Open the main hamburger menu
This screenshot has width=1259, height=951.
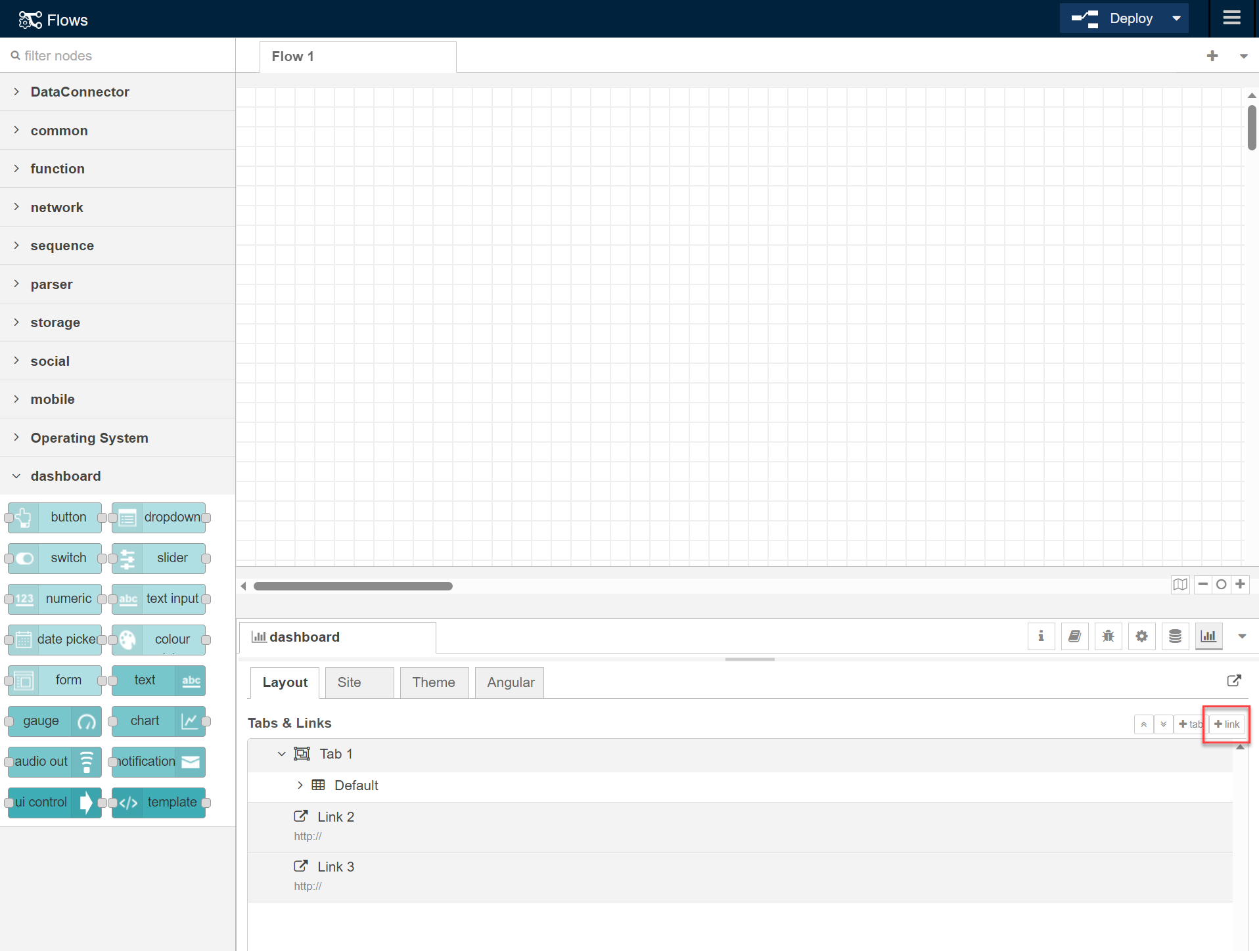click(x=1232, y=18)
